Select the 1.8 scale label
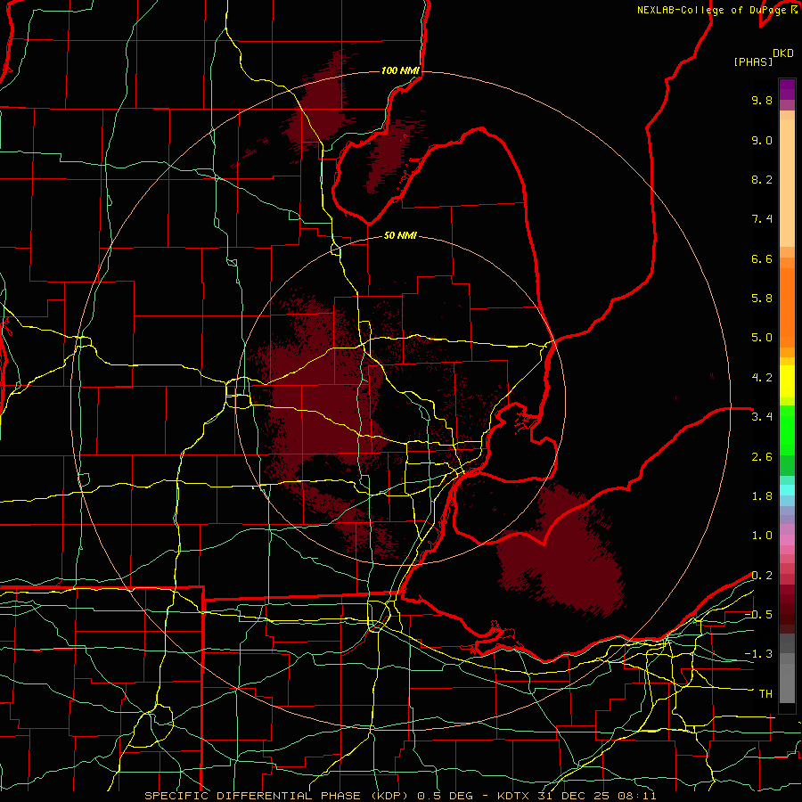 (762, 496)
